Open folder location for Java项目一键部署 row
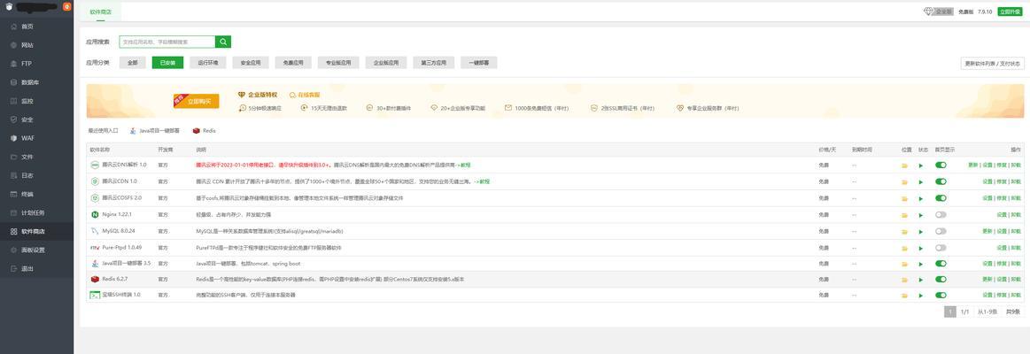The width and height of the screenshot is (1030, 354). click(x=904, y=264)
